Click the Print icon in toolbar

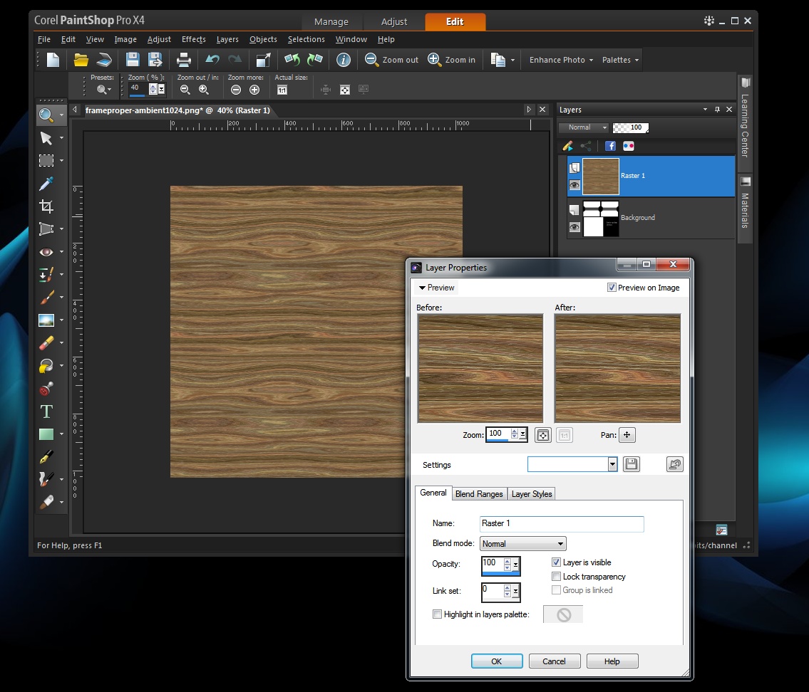(184, 60)
